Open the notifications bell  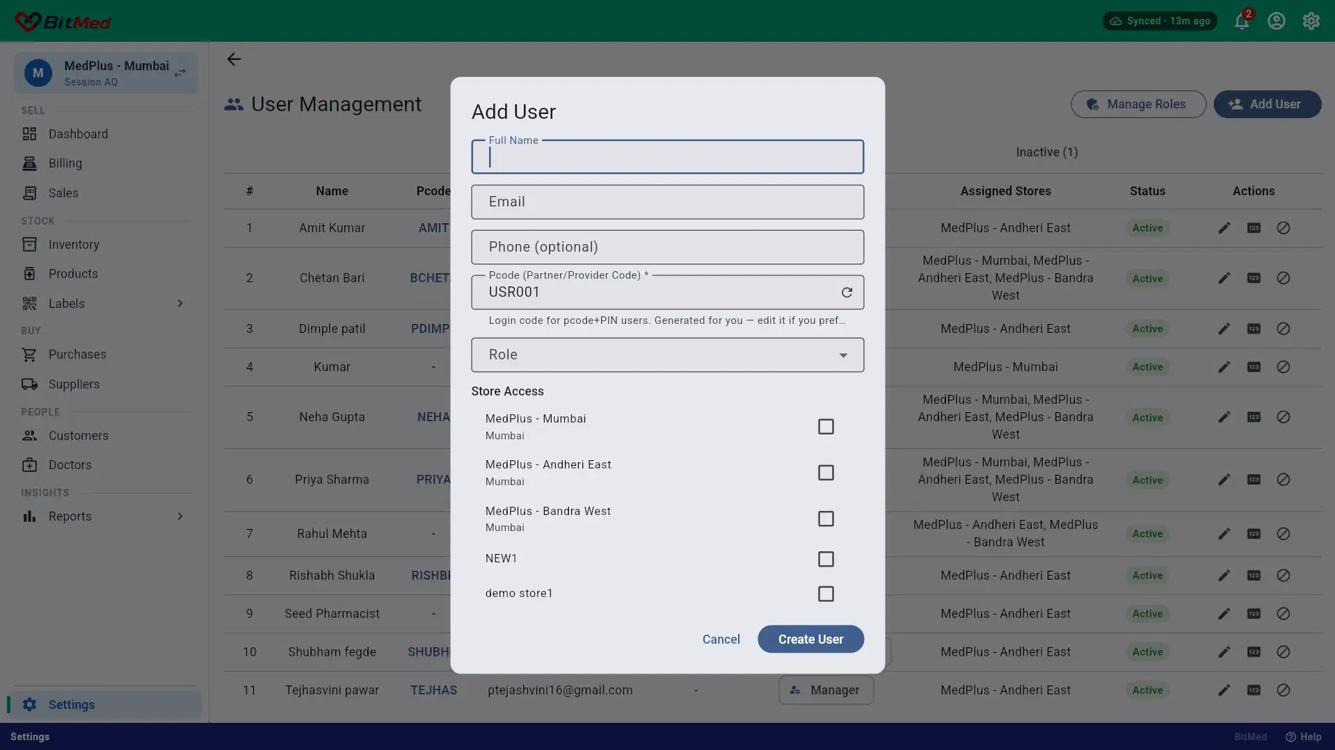(1242, 21)
